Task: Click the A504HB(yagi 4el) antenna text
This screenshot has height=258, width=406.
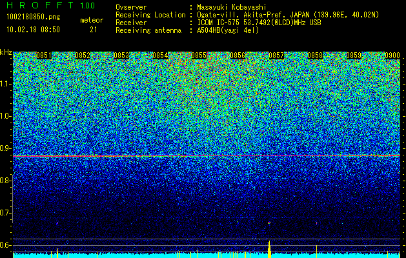Action: point(228,30)
